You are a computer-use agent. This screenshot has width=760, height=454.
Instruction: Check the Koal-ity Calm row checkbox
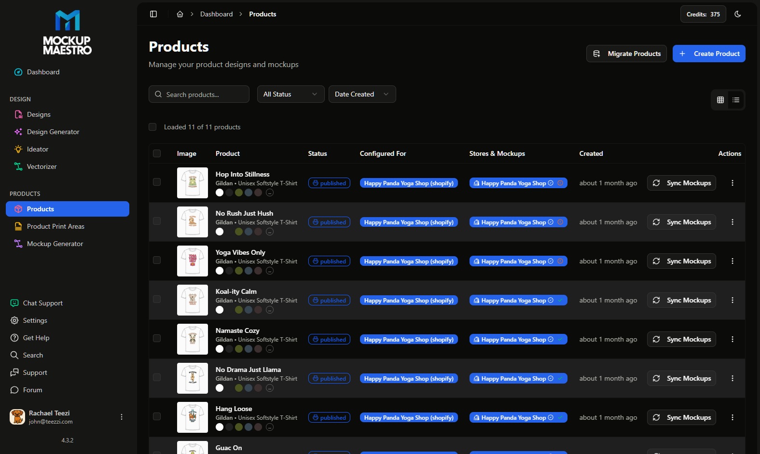click(157, 299)
